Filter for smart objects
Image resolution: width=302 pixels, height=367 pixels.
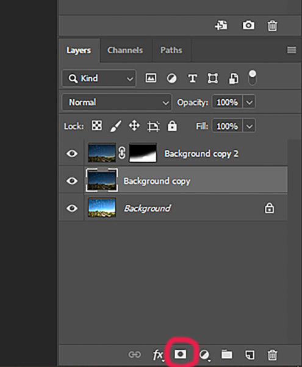234,78
